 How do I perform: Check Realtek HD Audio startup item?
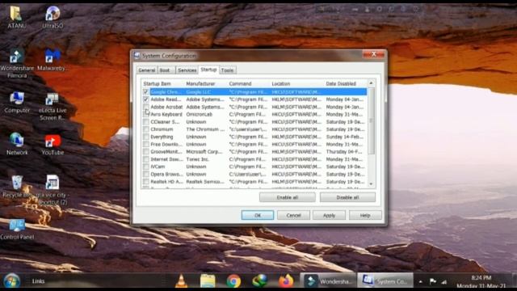145,181
